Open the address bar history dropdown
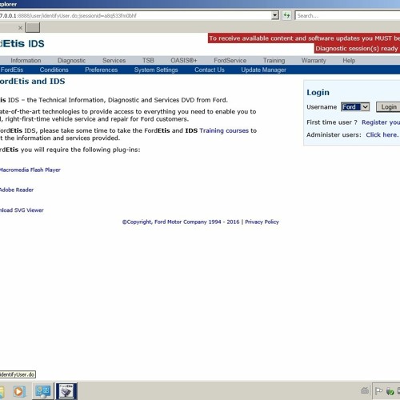Screen dimensions: 400x400 click(x=275, y=15)
